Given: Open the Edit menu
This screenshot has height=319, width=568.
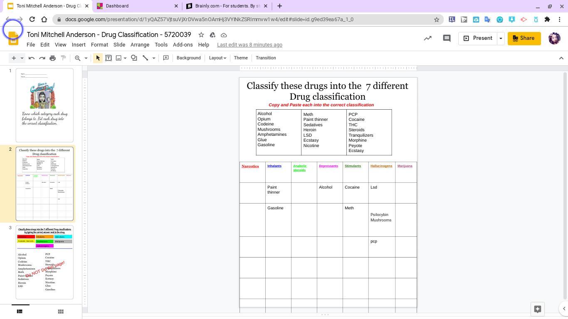Looking at the screenshot, I should click(45, 45).
